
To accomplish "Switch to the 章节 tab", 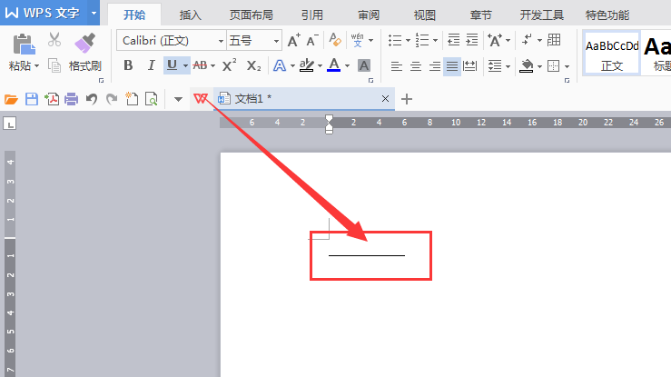I will click(x=480, y=15).
